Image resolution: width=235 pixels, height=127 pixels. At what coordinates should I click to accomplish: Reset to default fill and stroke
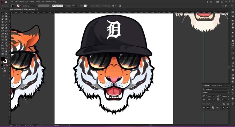pos(2,62)
